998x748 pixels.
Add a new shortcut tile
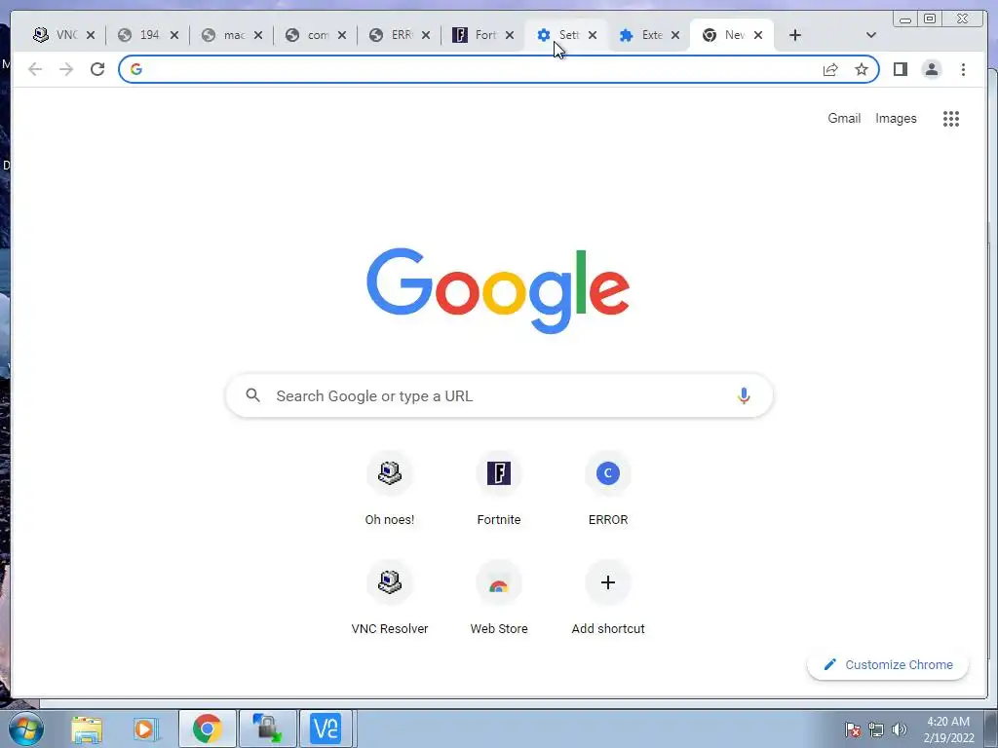point(608,599)
